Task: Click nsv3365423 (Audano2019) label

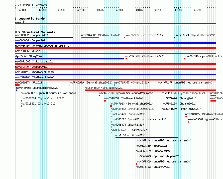Action: click(128, 114)
